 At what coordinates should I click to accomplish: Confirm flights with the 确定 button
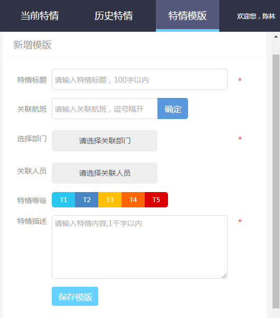pos(173,108)
